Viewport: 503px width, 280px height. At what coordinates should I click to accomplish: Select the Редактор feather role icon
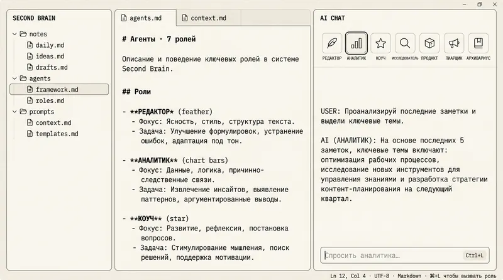pyautogui.click(x=332, y=43)
